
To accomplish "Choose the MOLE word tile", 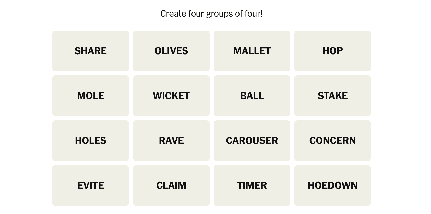I will coord(90,96).
